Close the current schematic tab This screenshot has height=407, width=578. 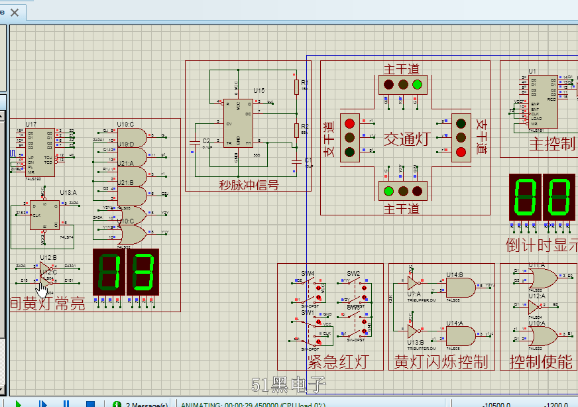point(15,13)
